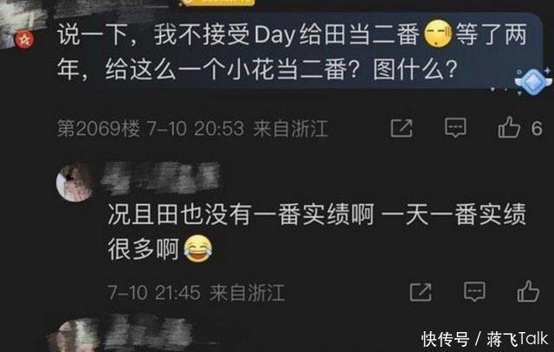Reply to the floor 2069 comment

pyautogui.click(x=455, y=128)
